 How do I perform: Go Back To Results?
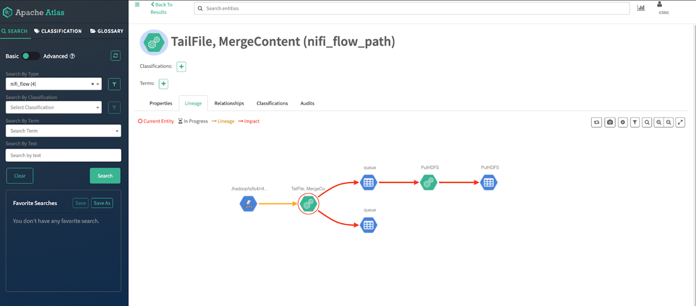point(161,8)
